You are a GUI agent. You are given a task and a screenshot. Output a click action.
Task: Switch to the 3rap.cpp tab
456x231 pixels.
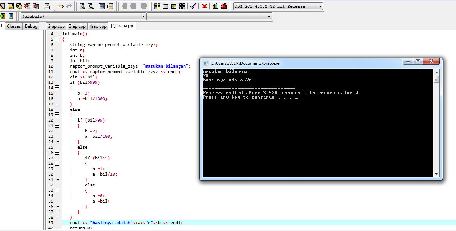tap(77, 26)
